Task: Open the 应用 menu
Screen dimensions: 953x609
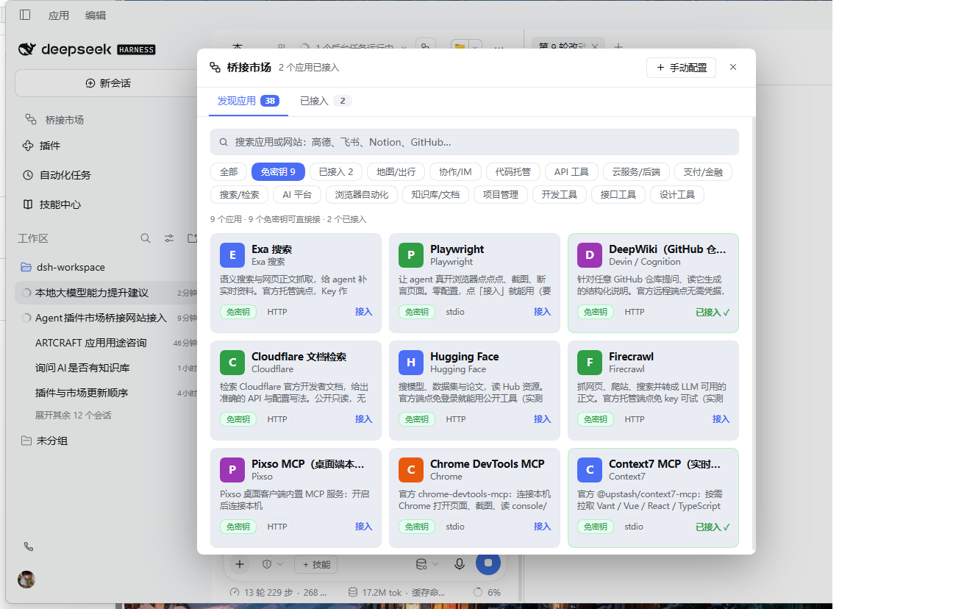Action: (58, 15)
